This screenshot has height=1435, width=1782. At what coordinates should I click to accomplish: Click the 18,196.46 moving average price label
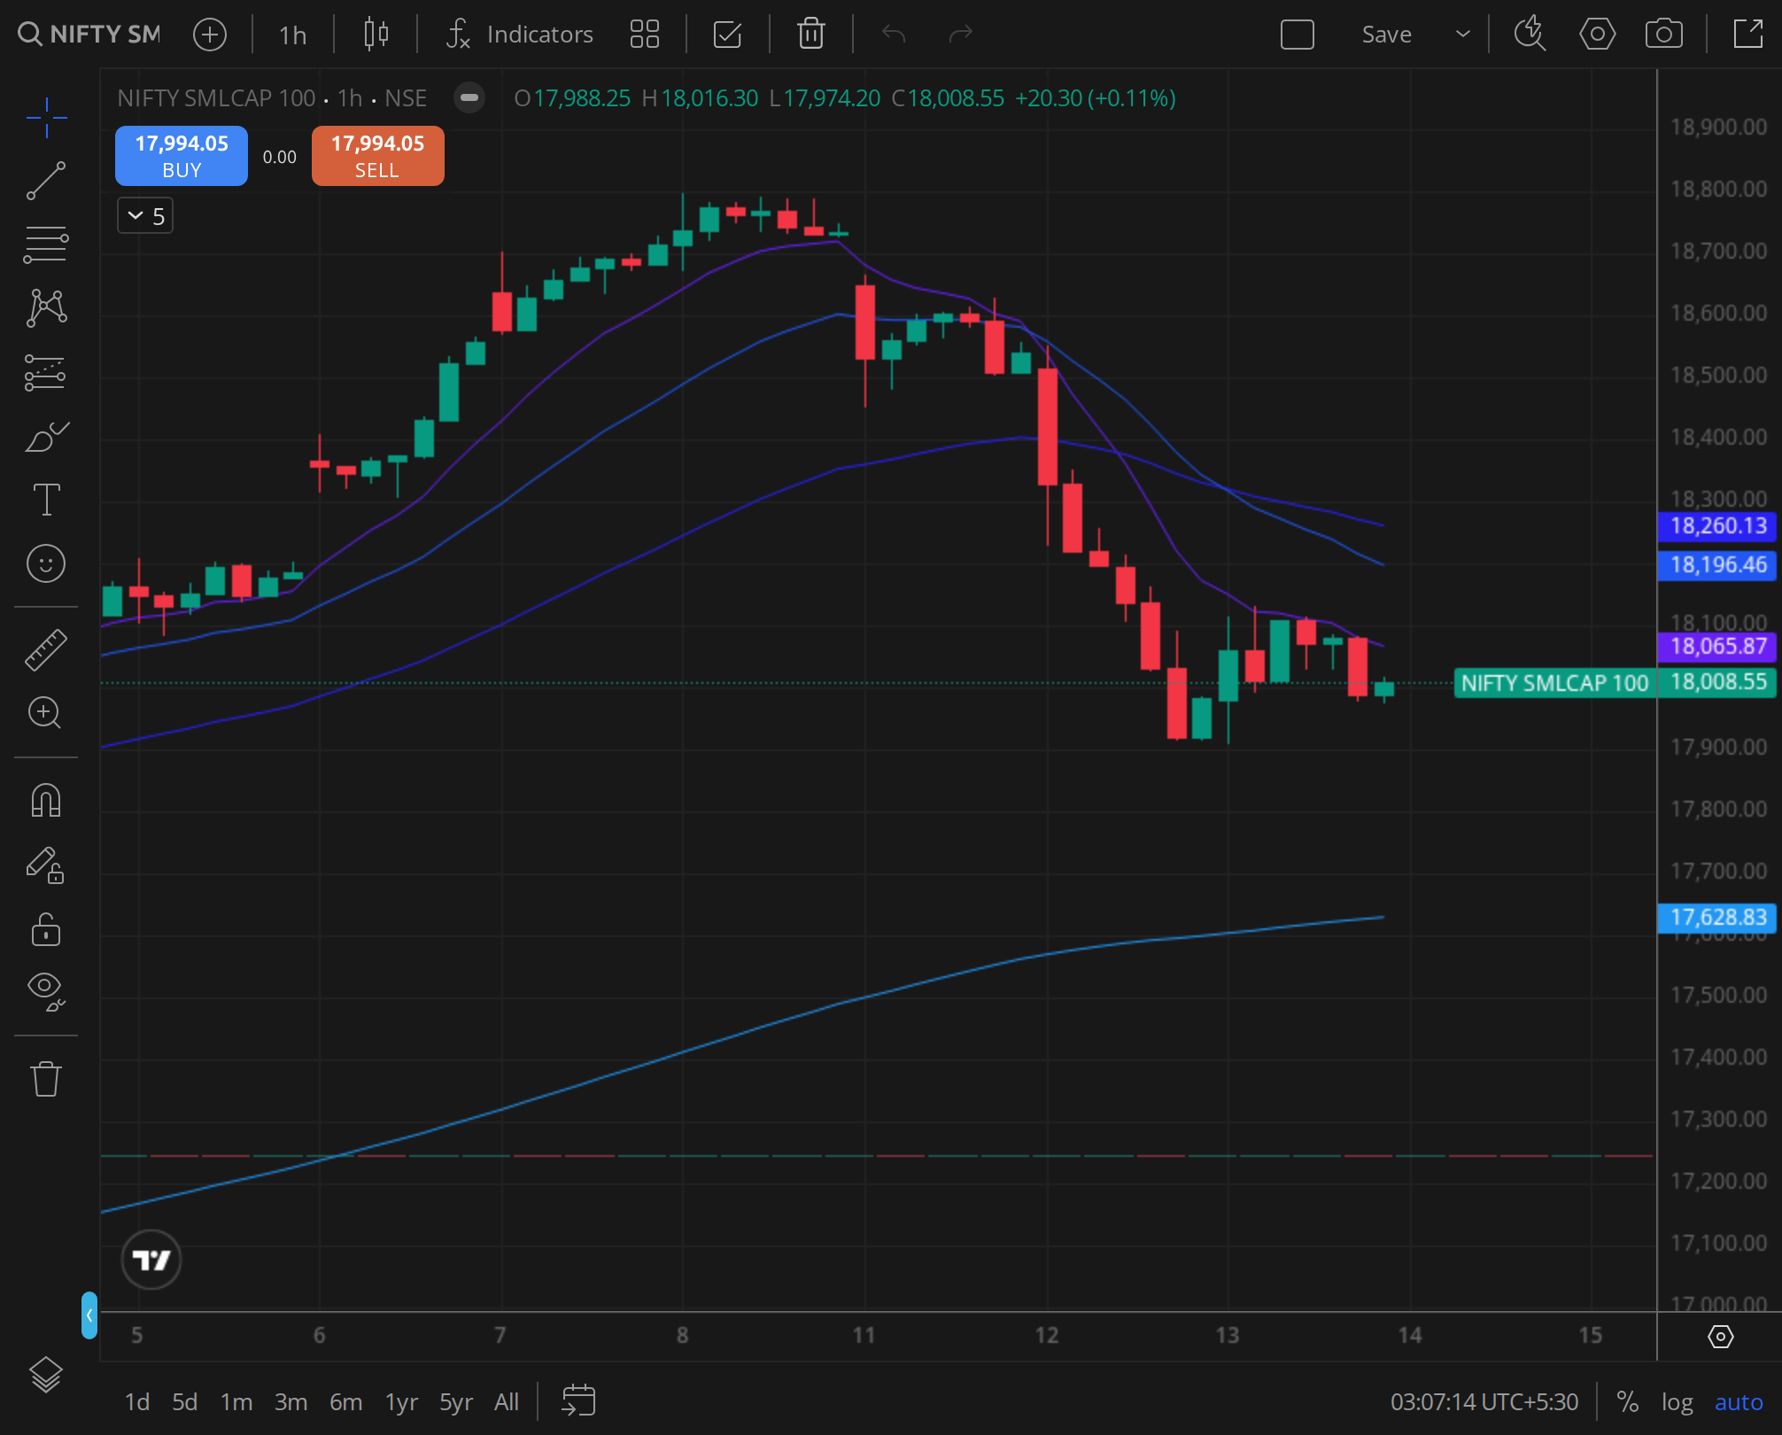coord(1717,564)
